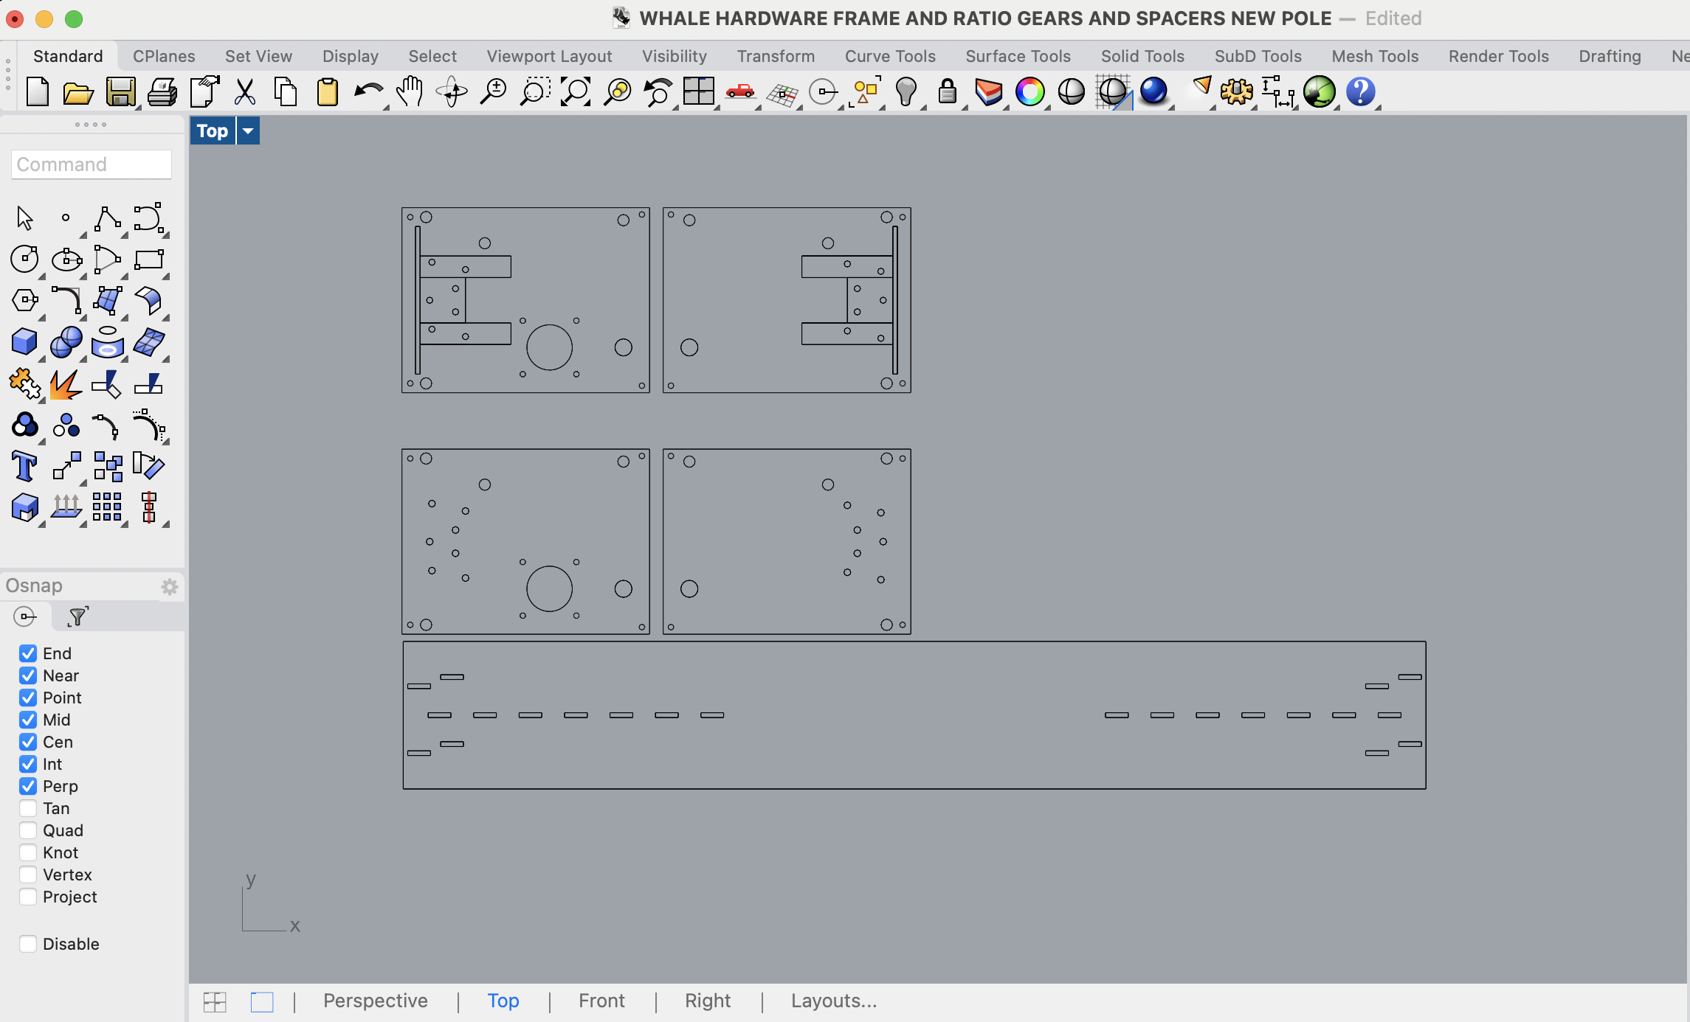Uncheck the Point osnap
The image size is (1690, 1022).
coord(28,698)
